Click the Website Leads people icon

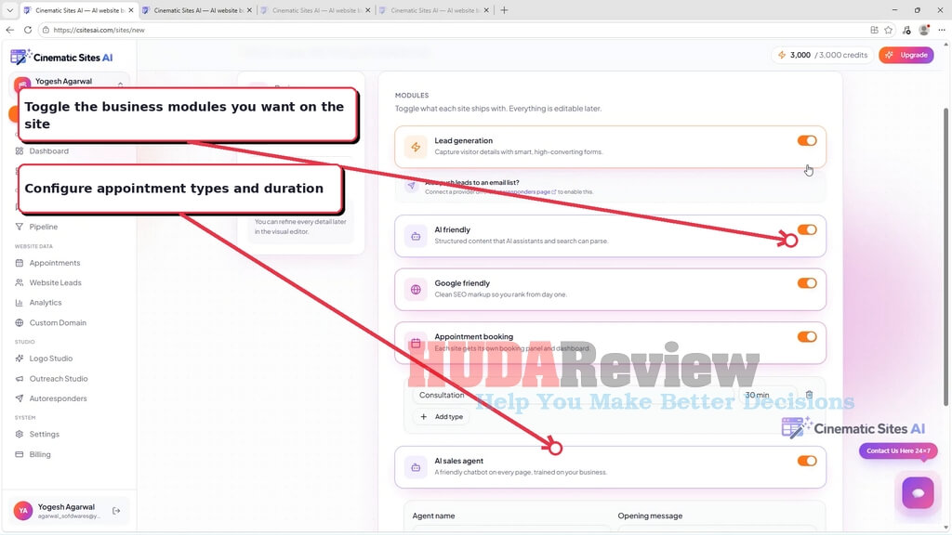20,282
